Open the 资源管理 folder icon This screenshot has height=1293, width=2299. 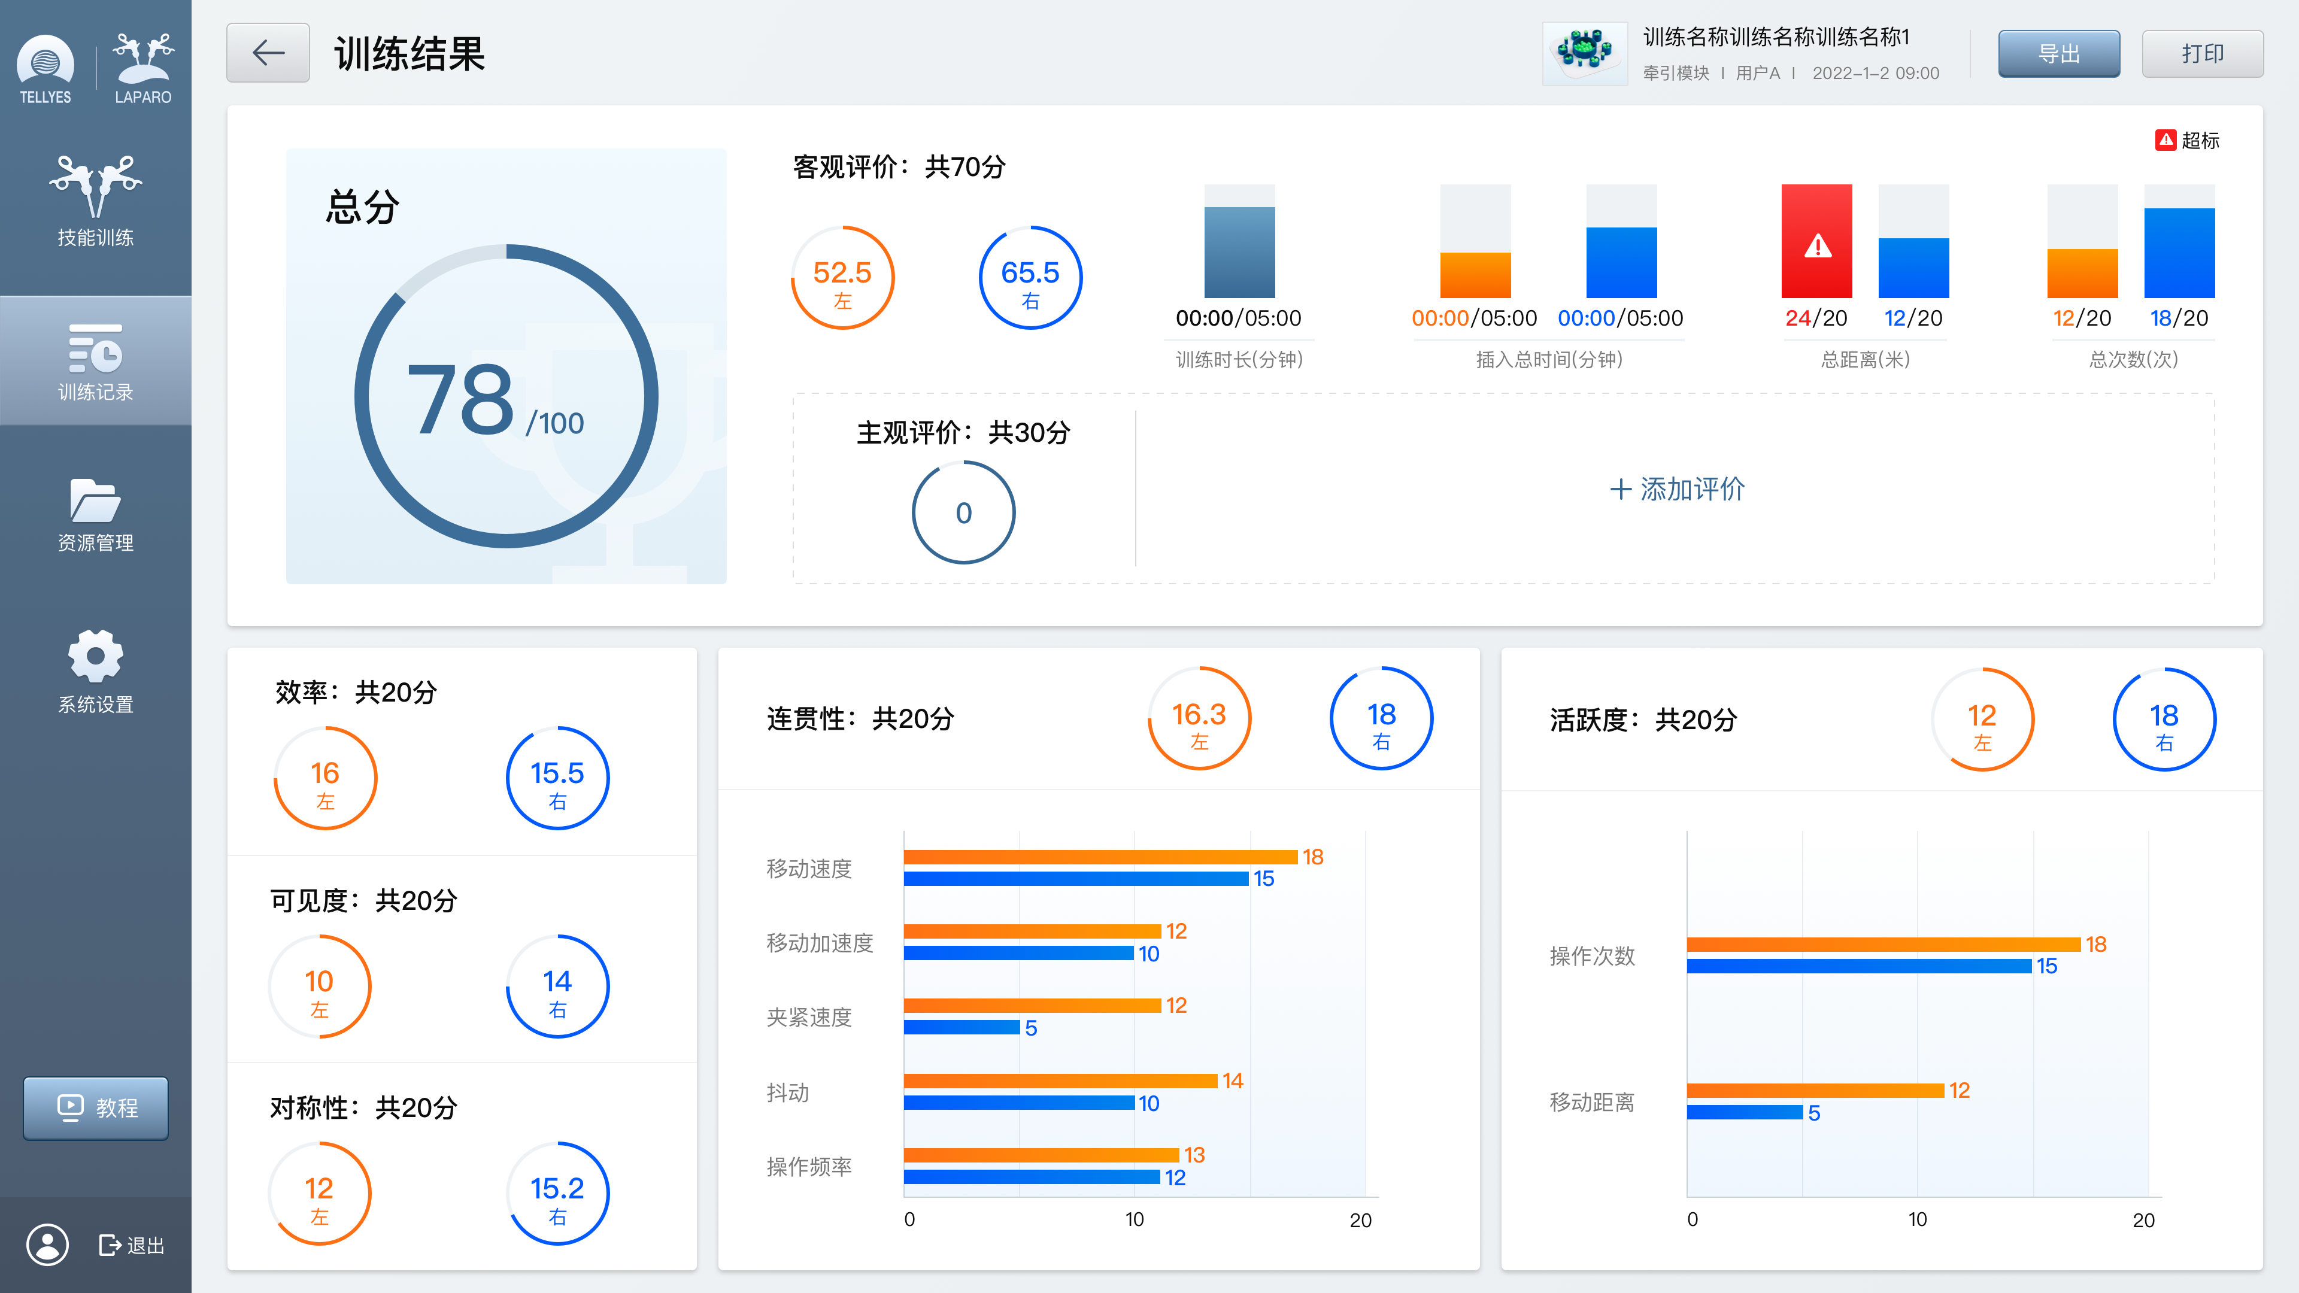point(96,500)
